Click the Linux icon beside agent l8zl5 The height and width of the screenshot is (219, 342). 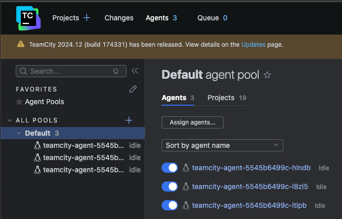coord(185,186)
